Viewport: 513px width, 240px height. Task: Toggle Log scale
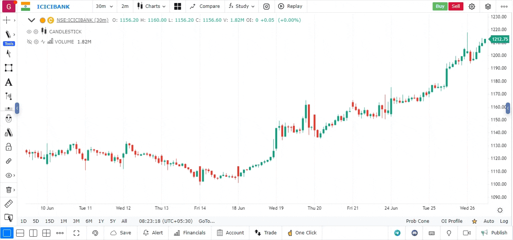pos(504,221)
